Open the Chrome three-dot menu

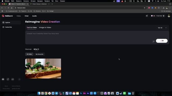(170, 8)
